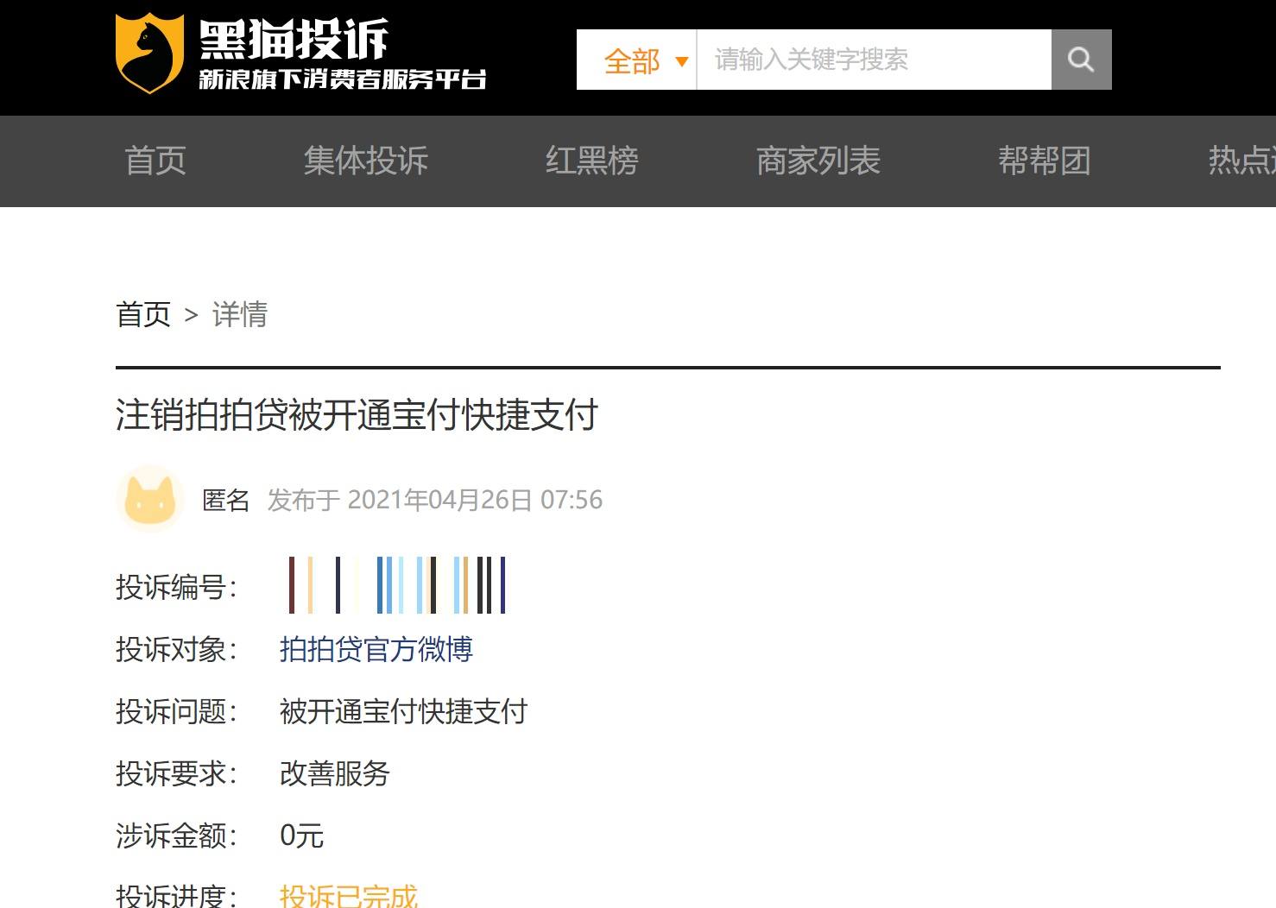The width and height of the screenshot is (1276, 908).
Task: Open the 红黑榜 navigation item
Action: coord(592,161)
